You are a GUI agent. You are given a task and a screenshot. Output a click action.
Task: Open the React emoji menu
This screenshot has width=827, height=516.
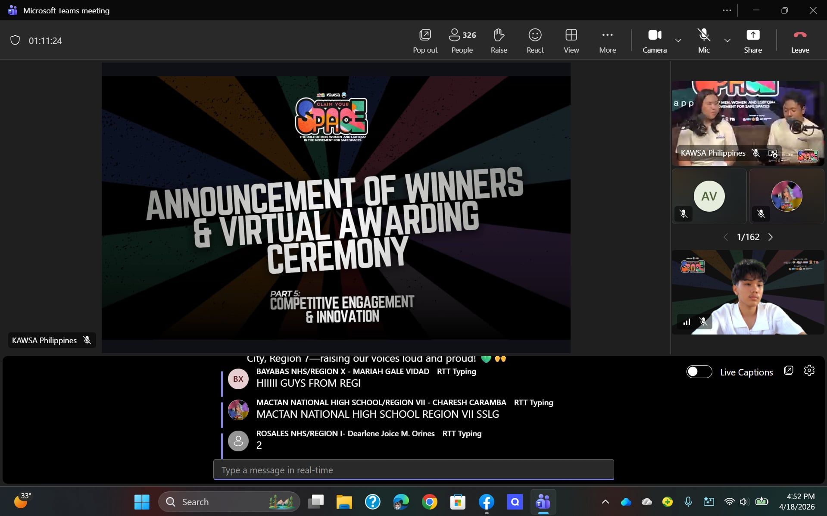coord(535,41)
